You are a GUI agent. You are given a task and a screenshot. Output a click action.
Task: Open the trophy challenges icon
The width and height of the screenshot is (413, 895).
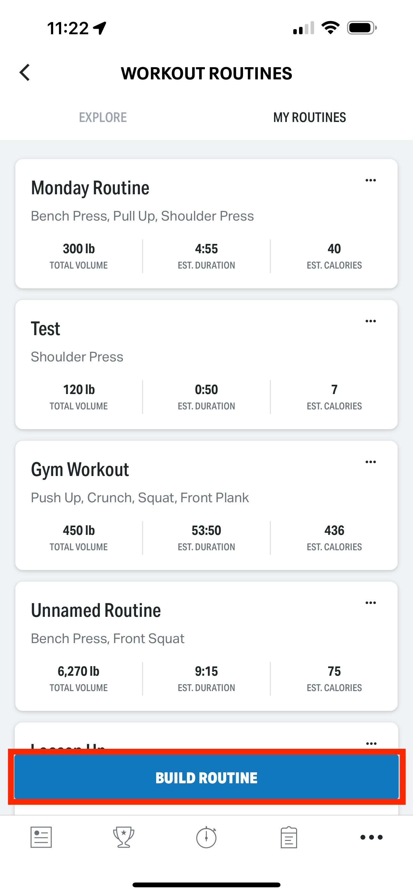[x=123, y=837]
